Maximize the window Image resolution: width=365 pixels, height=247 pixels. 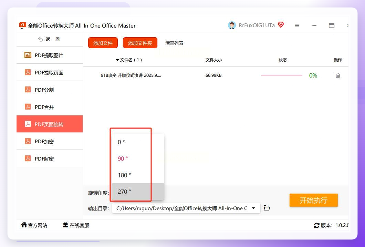[x=332, y=25]
